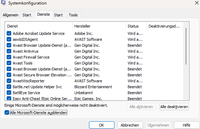The width and height of the screenshot is (200, 129).
Task: Click Alle deaktivieren
Action: 174,107
